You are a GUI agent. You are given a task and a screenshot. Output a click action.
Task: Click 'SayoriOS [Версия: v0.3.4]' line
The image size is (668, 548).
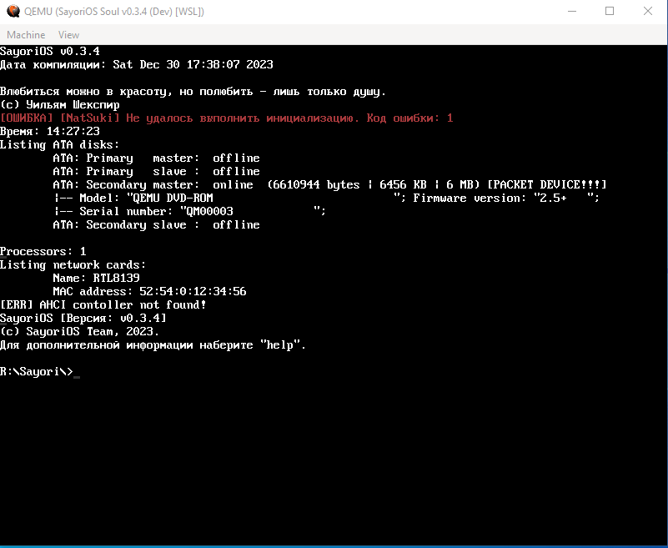tap(83, 318)
